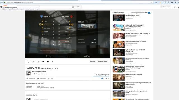Click the autoplay info icon
The height and width of the screenshot is (100, 179).
pos(146,13)
